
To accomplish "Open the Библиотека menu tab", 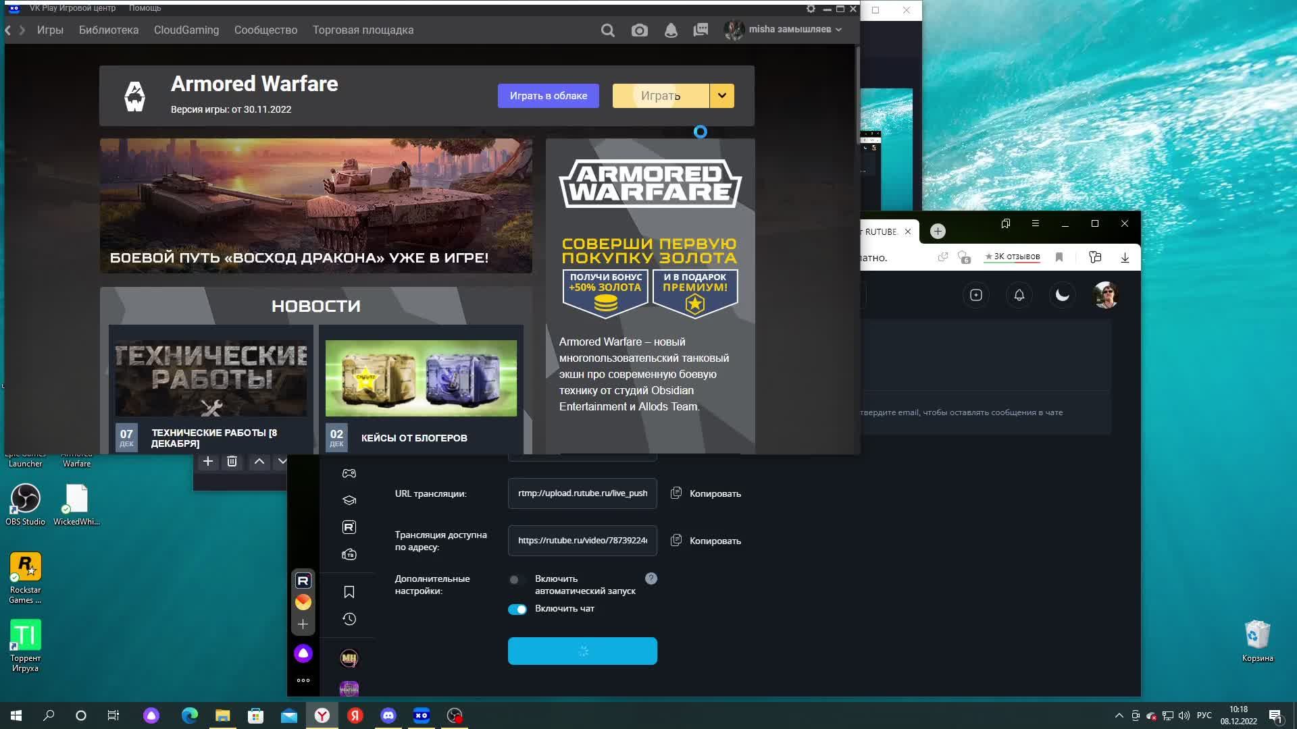I will 109,30.
